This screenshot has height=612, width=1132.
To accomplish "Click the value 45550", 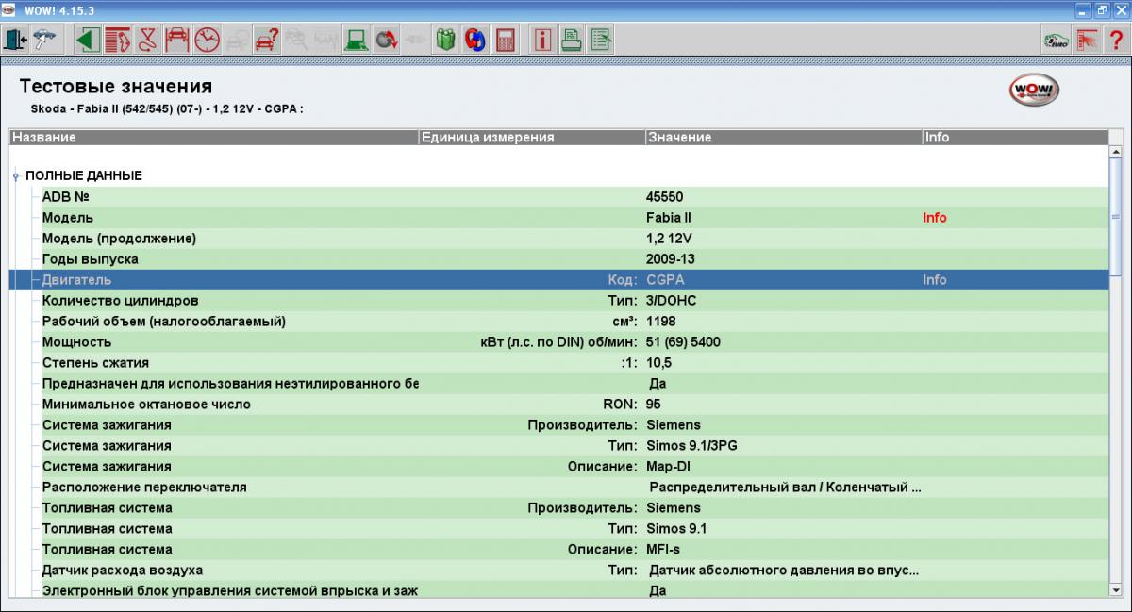I will [x=665, y=197].
